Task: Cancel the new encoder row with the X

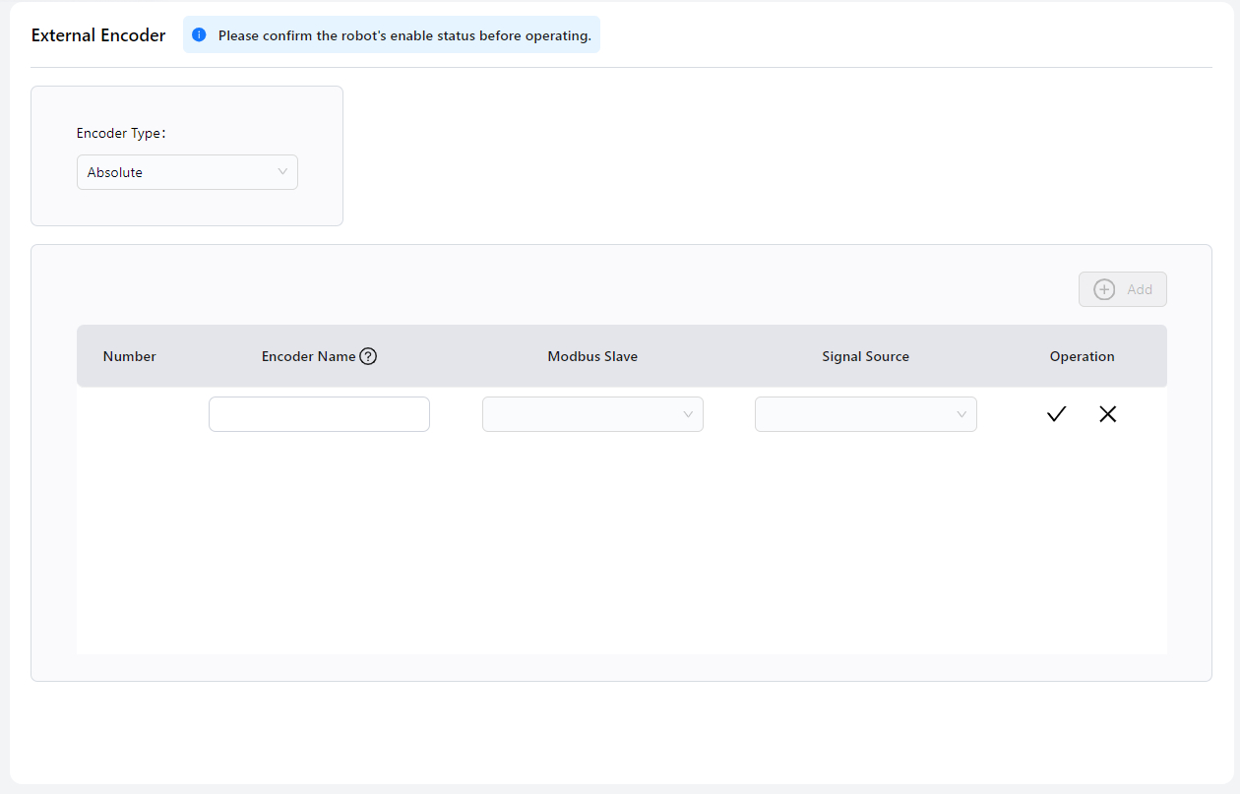Action: coord(1107,414)
